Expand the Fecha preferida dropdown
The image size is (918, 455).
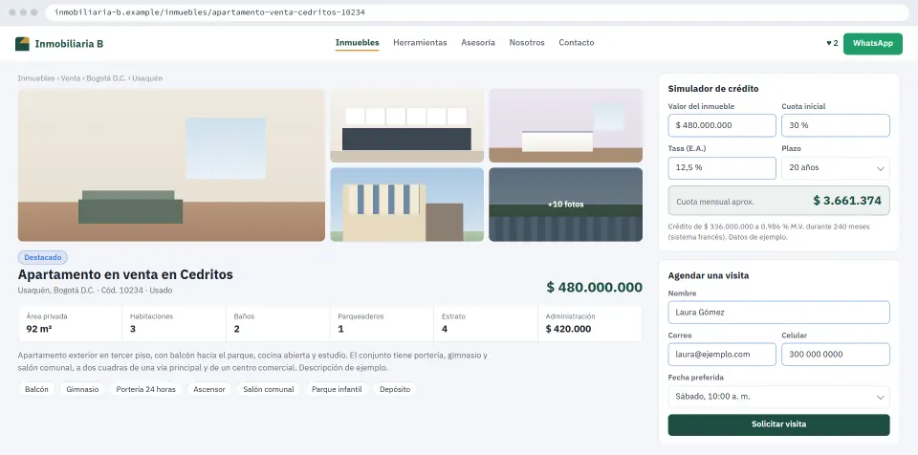(x=778, y=397)
